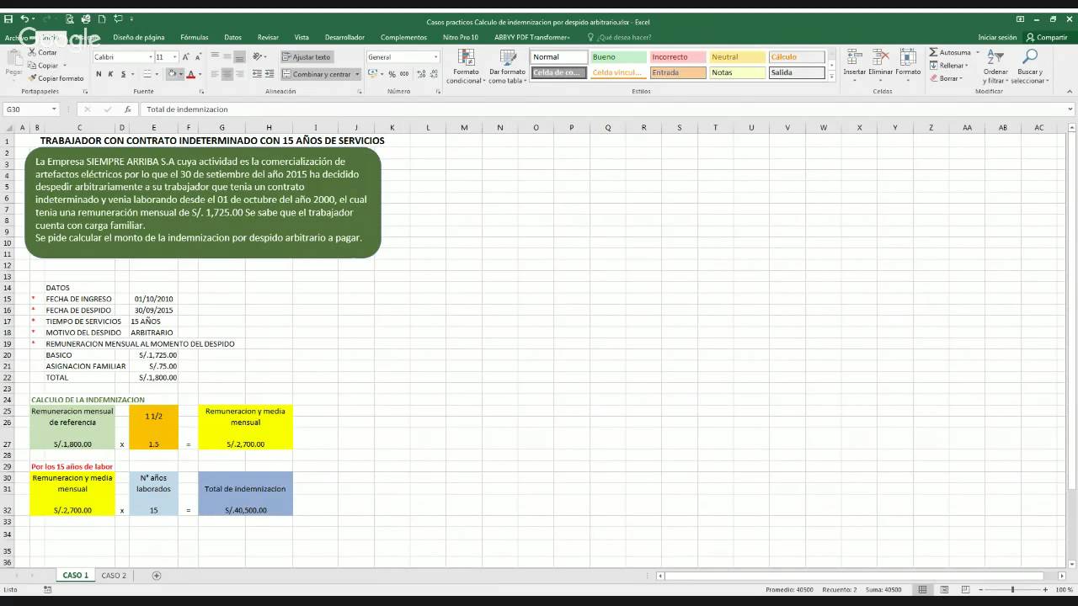Toggle Negrita (N) bold formatting

tap(99, 74)
